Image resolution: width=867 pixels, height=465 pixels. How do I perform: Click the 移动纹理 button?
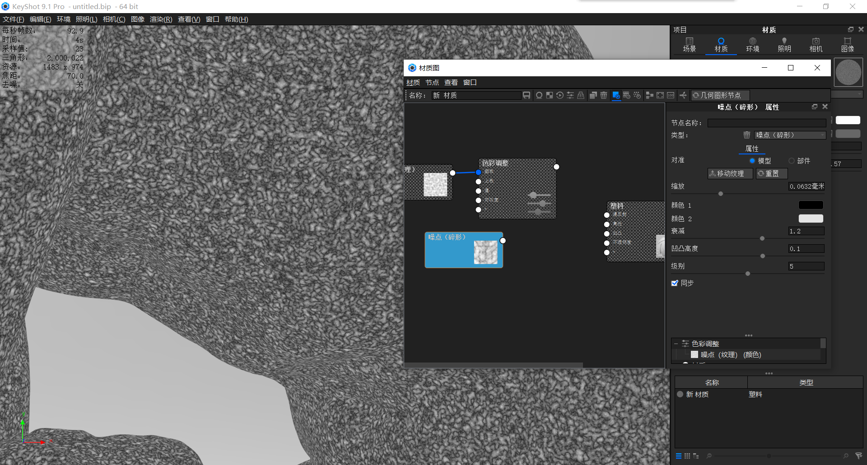coord(730,173)
